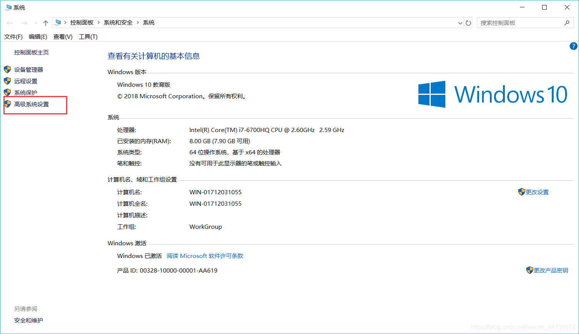Click the Windows 10 logo
579x334 pixels.
(493, 94)
